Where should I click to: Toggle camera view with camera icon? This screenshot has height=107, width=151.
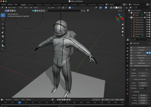click(x=122, y=32)
